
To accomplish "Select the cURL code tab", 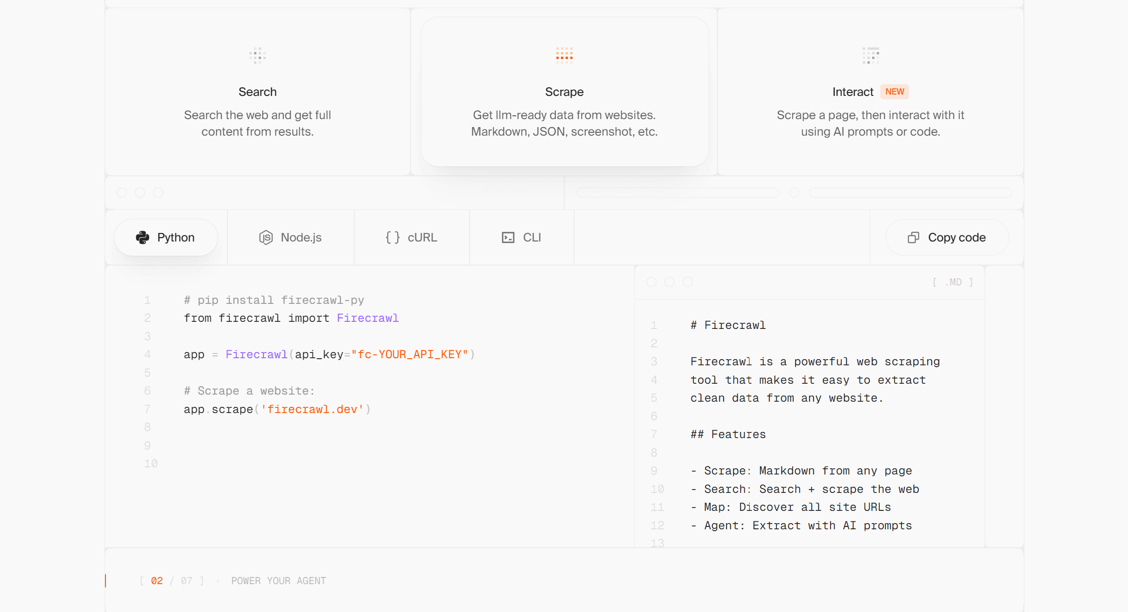I will click(x=411, y=237).
